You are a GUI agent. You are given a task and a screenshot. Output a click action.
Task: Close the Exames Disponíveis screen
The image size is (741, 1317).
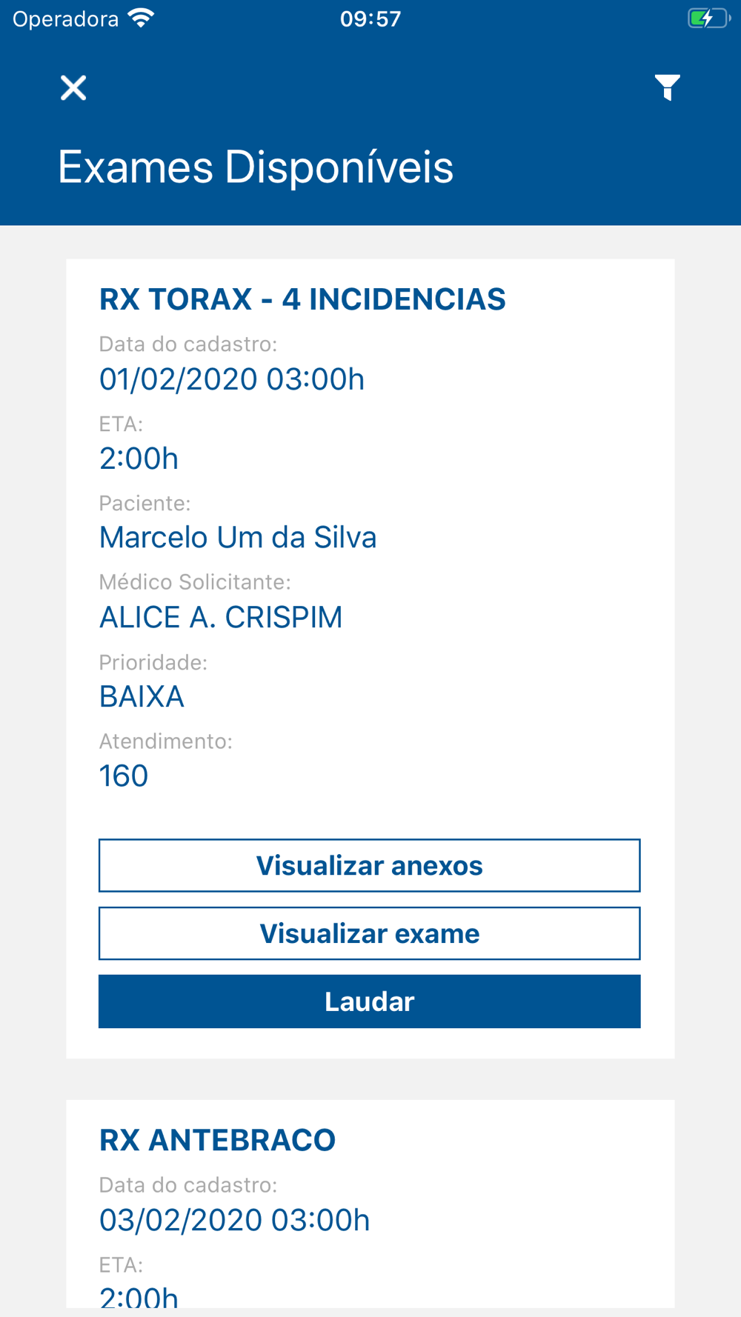coord(73,87)
